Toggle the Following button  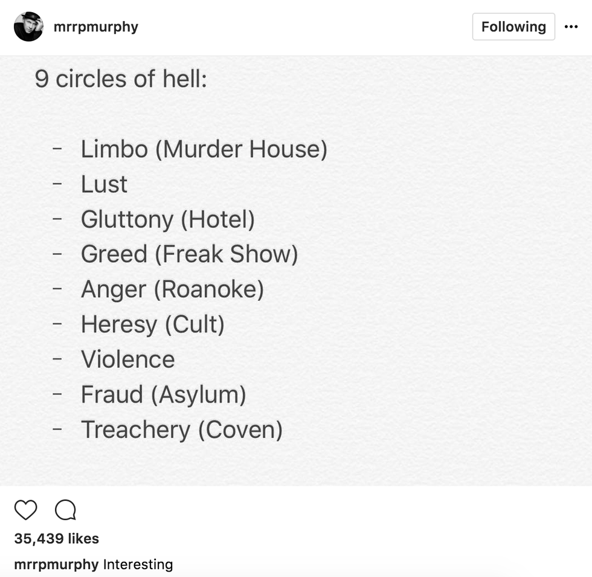tap(513, 27)
